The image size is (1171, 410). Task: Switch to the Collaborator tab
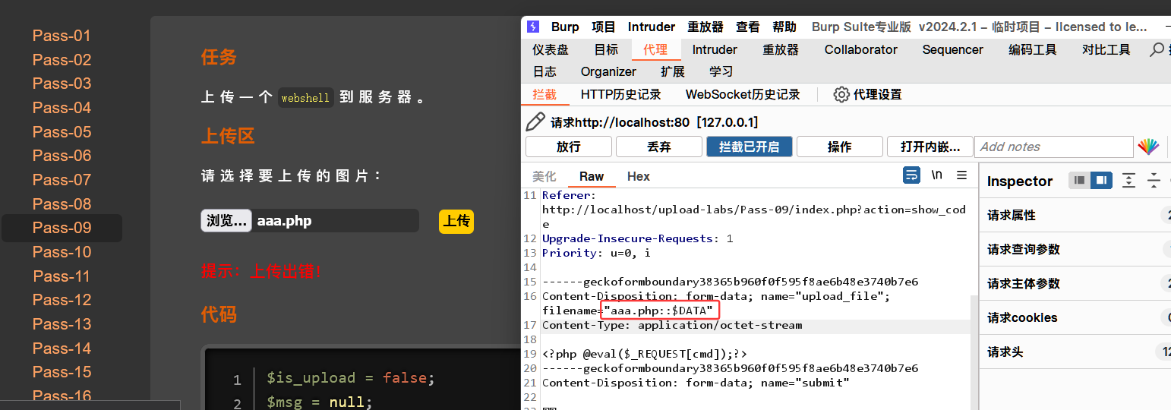click(861, 49)
